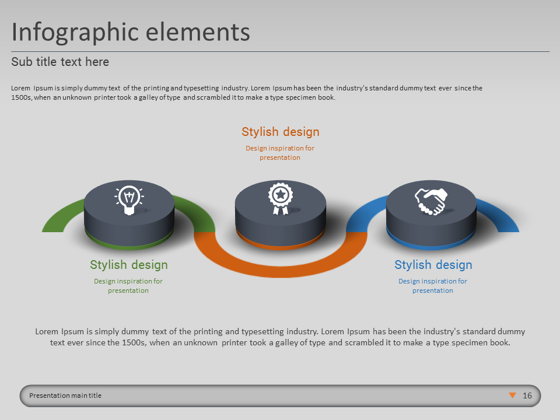This screenshot has width=560, height=420.
Task: Select the orange "Design inspiration for presentation" caption
Action: pos(280,153)
